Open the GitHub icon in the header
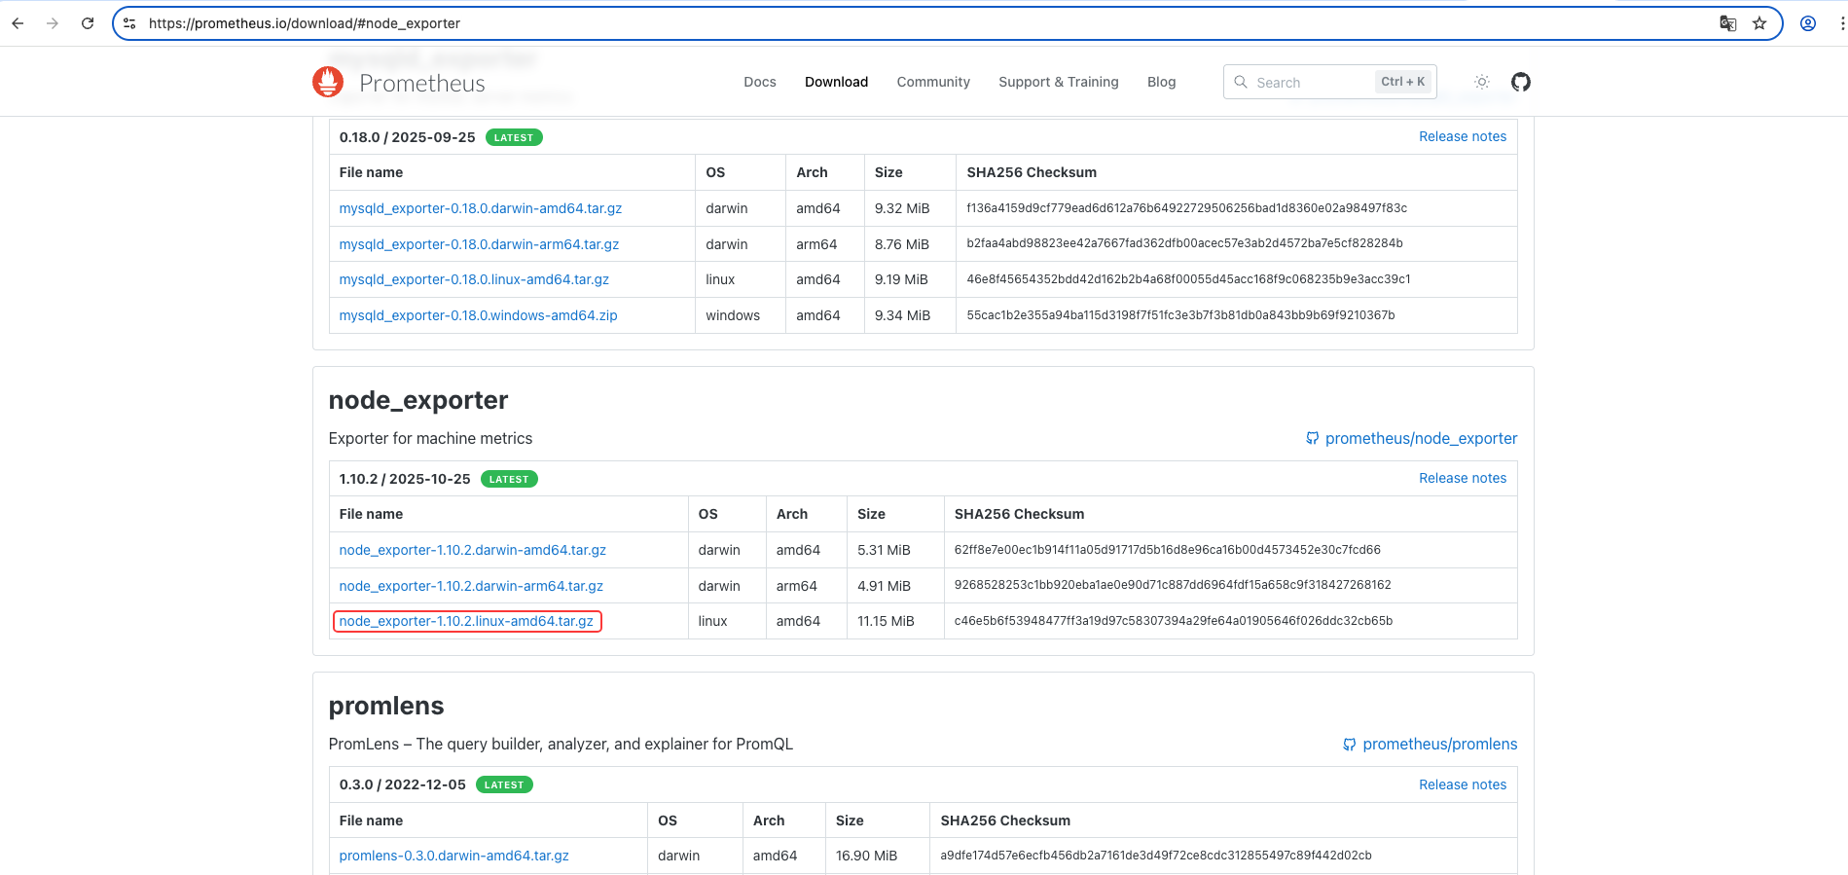This screenshot has width=1848, height=875. tap(1521, 82)
